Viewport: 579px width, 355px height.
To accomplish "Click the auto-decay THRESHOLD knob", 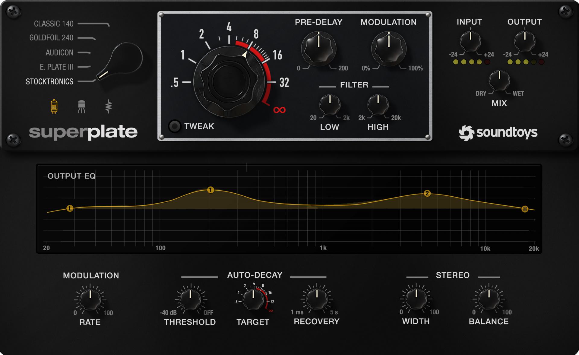I will [x=190, y=299].
